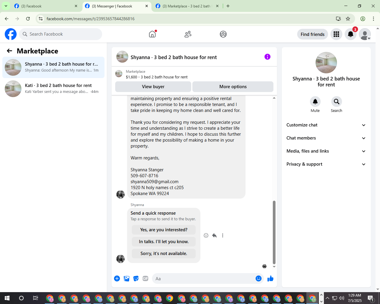Image resolution: width=380 pixels, height=304 pixels.
Task: Expand Chat members section
Action: click(x=326, y=138)
